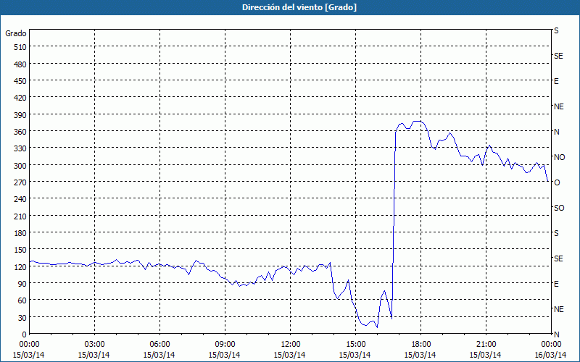Click the 21:00 time axis label
The width and height of the screenshot is (580, 362).
[x=486, y=345]
